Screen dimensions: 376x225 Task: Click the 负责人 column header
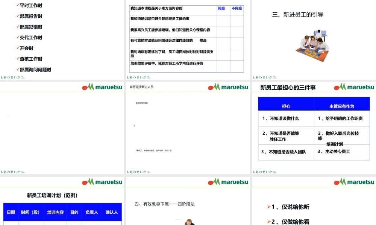click(92, 212)
